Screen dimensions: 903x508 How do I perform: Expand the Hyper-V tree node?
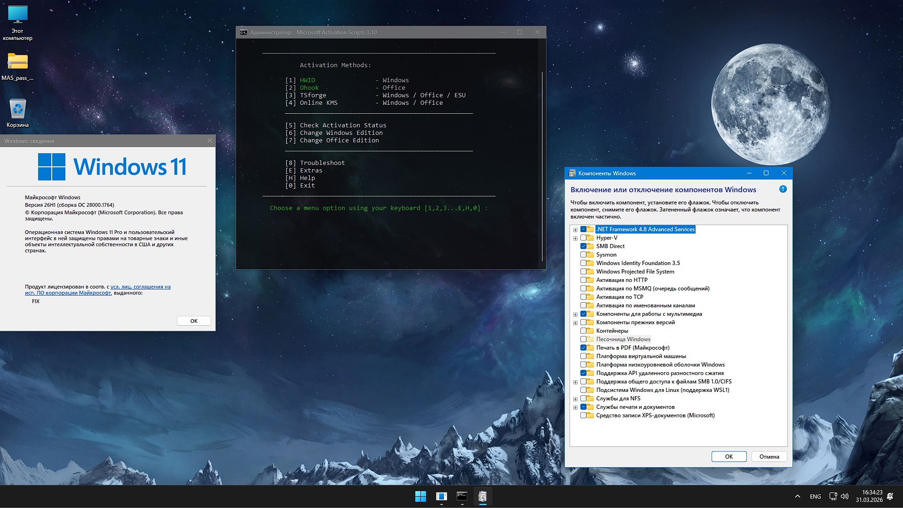tap(576, 238)
